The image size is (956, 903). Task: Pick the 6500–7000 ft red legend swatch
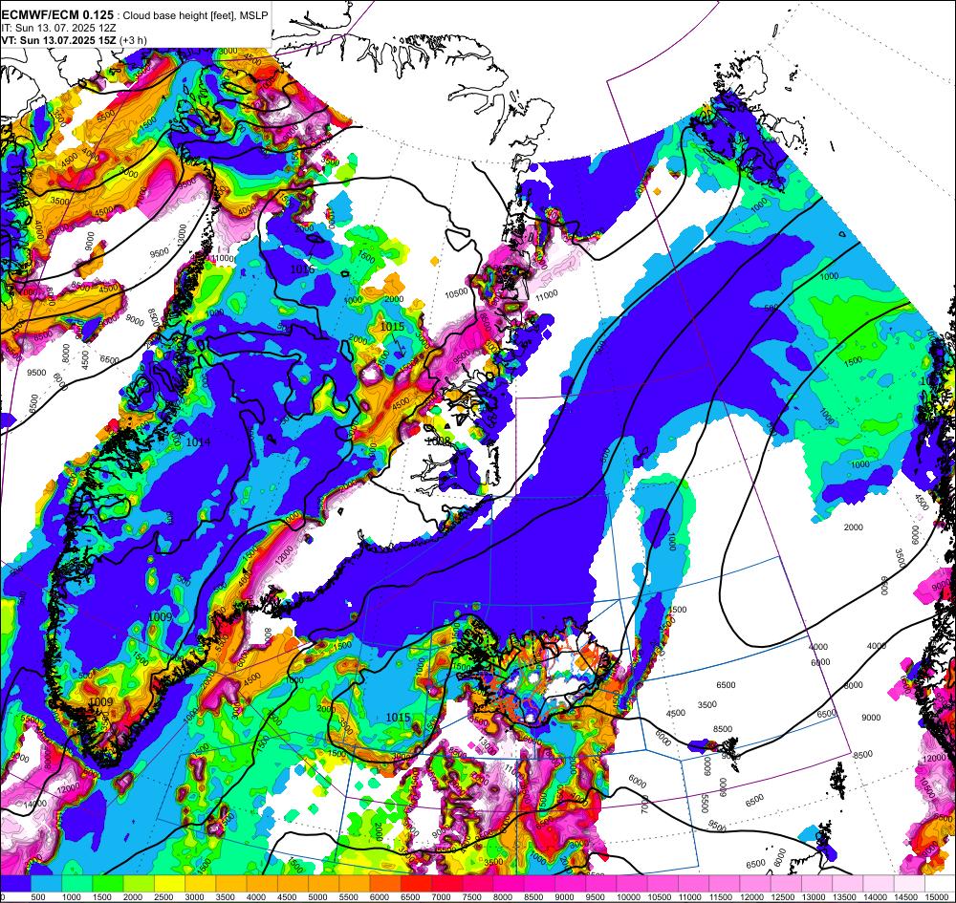tap(417, 883)
